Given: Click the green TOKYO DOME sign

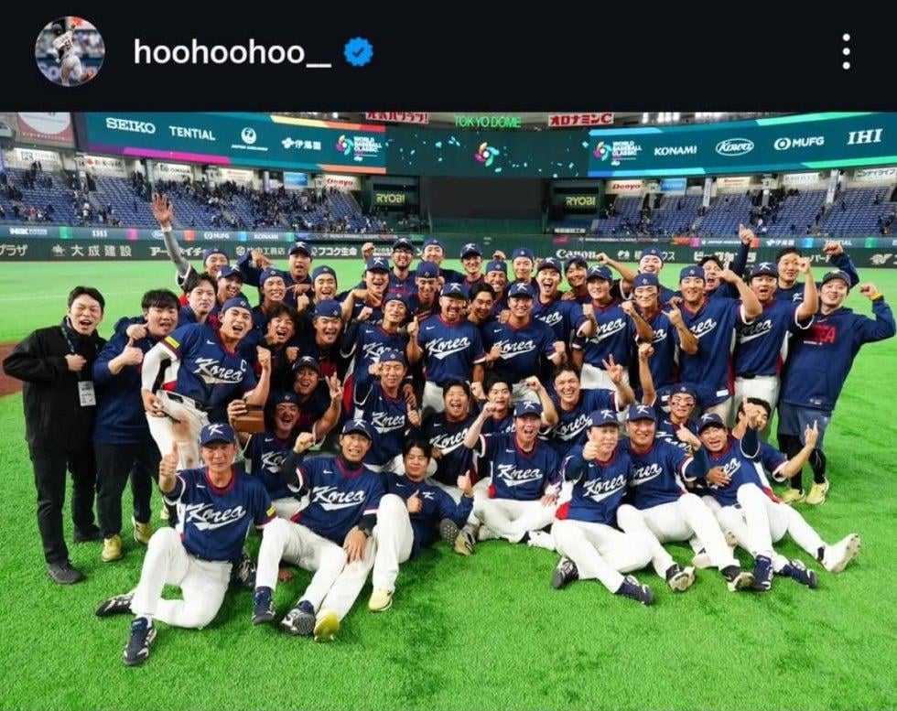Looking at the screenshot, I should (487, 122).
